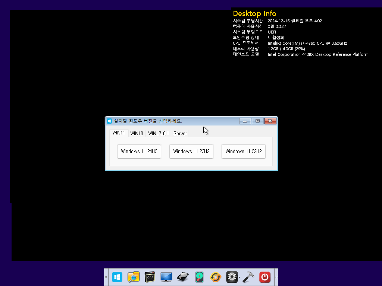Switch to the WIN_7_8.1 tab

click(x=158, y=134)
